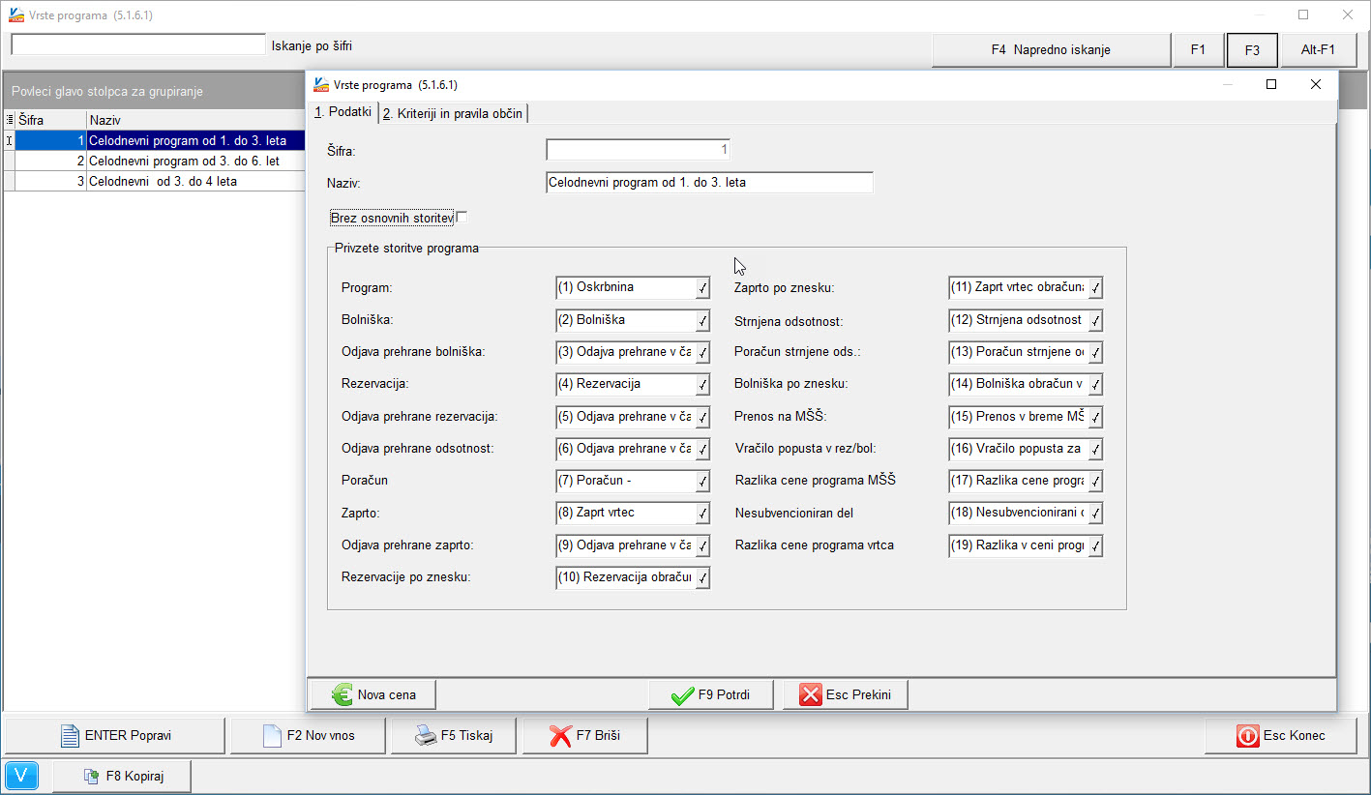This screenshot has height=795, width=1371.
Task: Open Zaprto po znesku (11) dropdown
Action: [1095, 288]
